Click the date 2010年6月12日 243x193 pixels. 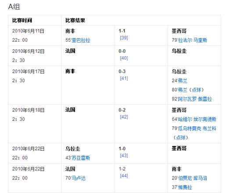(29, 51)
